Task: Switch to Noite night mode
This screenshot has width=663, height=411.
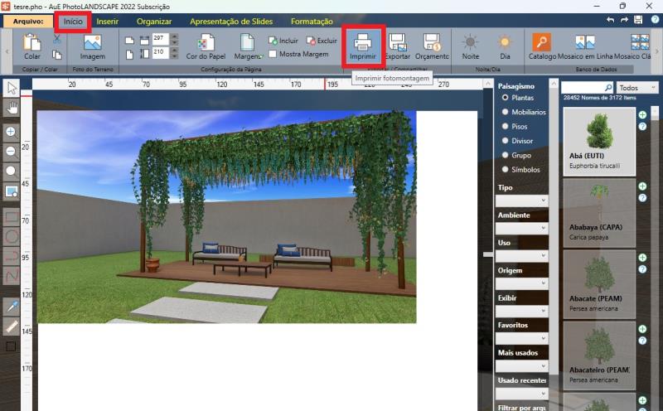Action: click(x=470, y=46)
